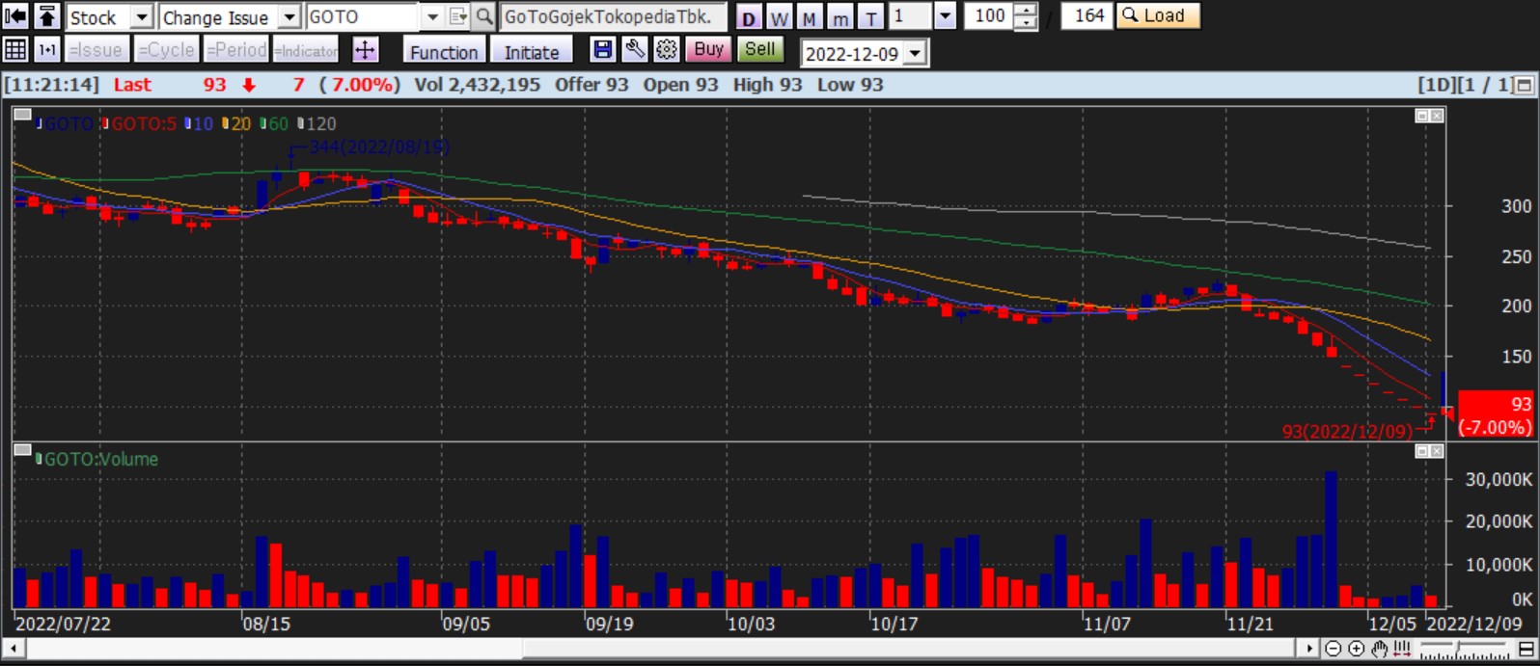Click the upload arrow icon beside Stock
Viewport: 1540px width, 666px height.
tap(47, 16)
